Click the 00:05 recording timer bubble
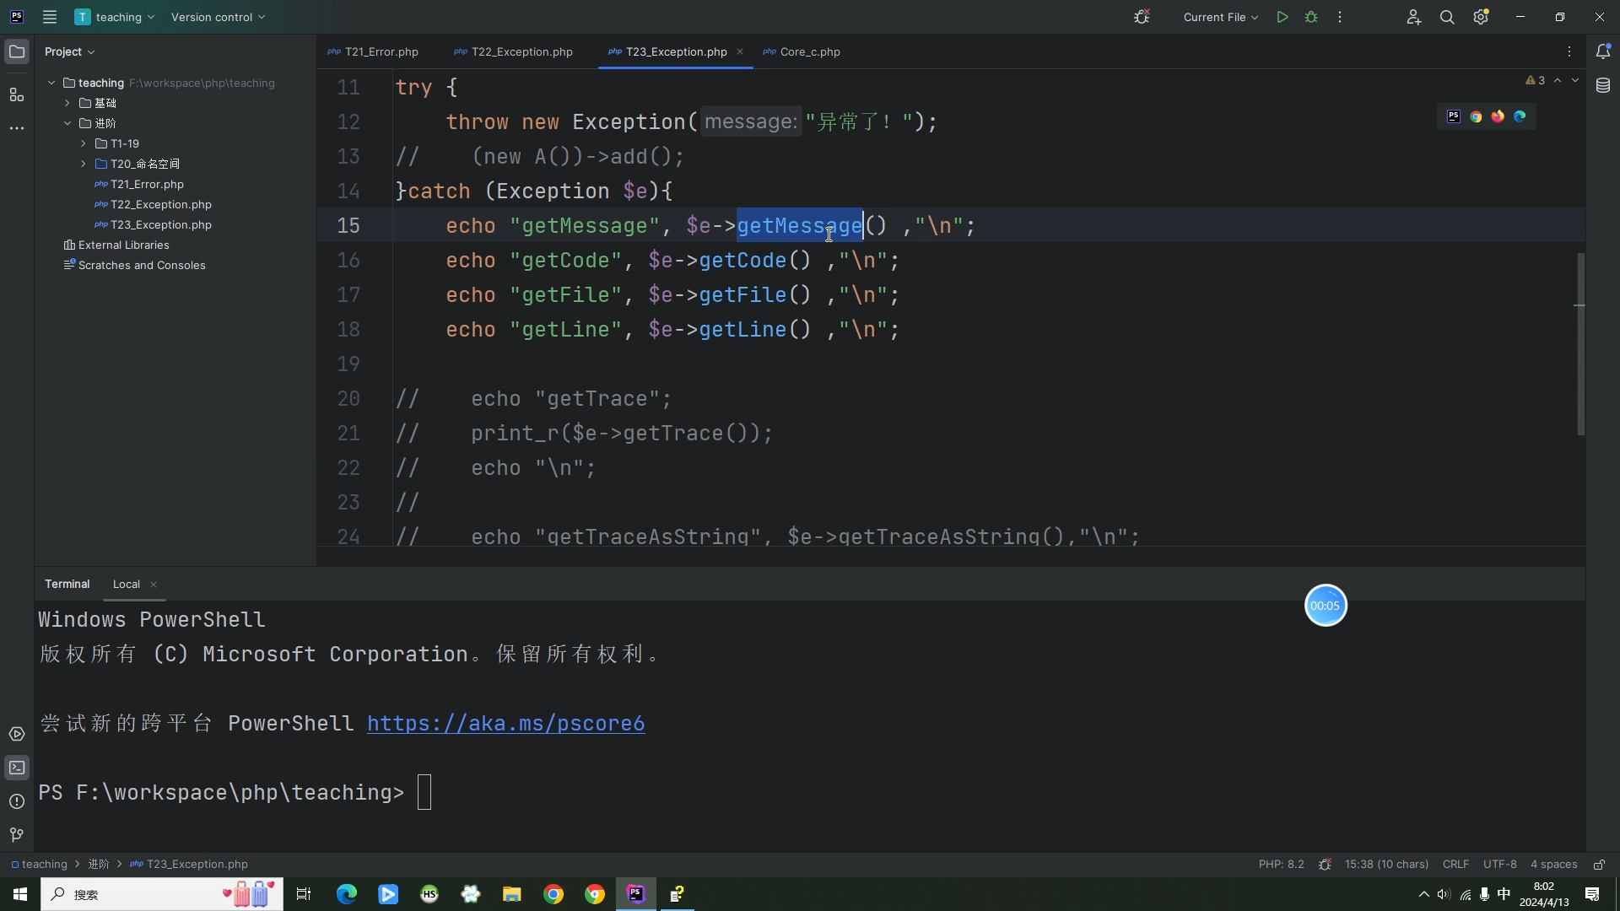The image size is (1620, 911). coord(1326,606)
